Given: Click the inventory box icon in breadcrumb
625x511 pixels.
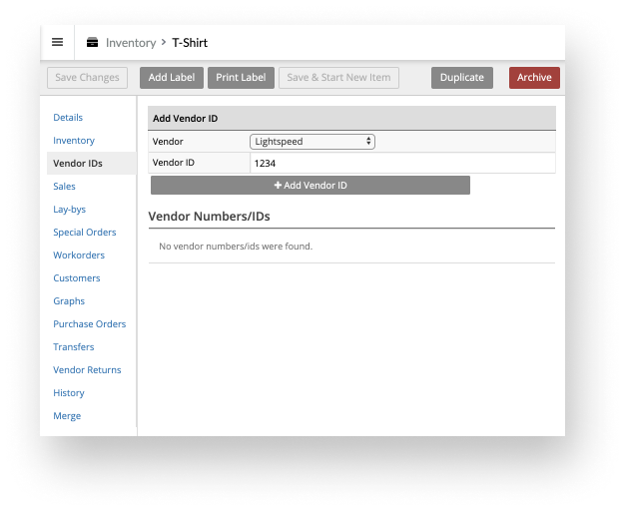Looking at the screenshot, I should tap(93, 42).
